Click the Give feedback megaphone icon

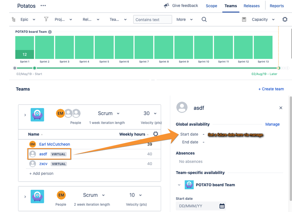166,6
